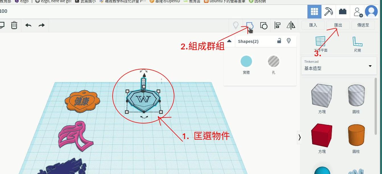
Task: Click the 匯入 import button
Action: coord(313,25)
